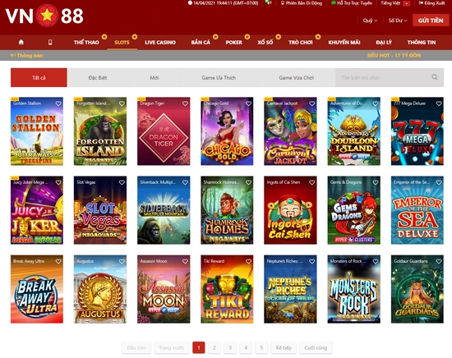This screenshot has width=452, height=358.
Task: Heart the Augustus game
Action: (122, 261)
